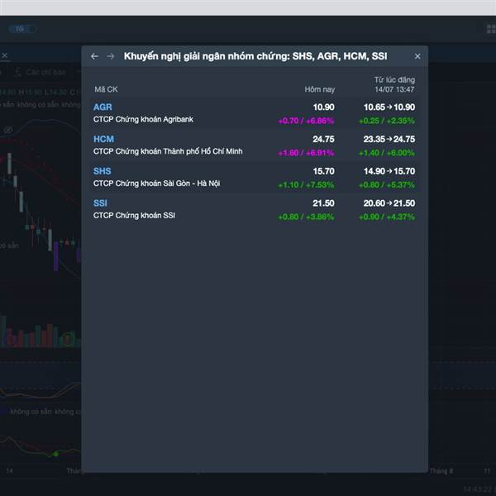The width and height of the screenshot is (496, 496).
Task: Close the background chart tab with X
Action: click(5, 55)
